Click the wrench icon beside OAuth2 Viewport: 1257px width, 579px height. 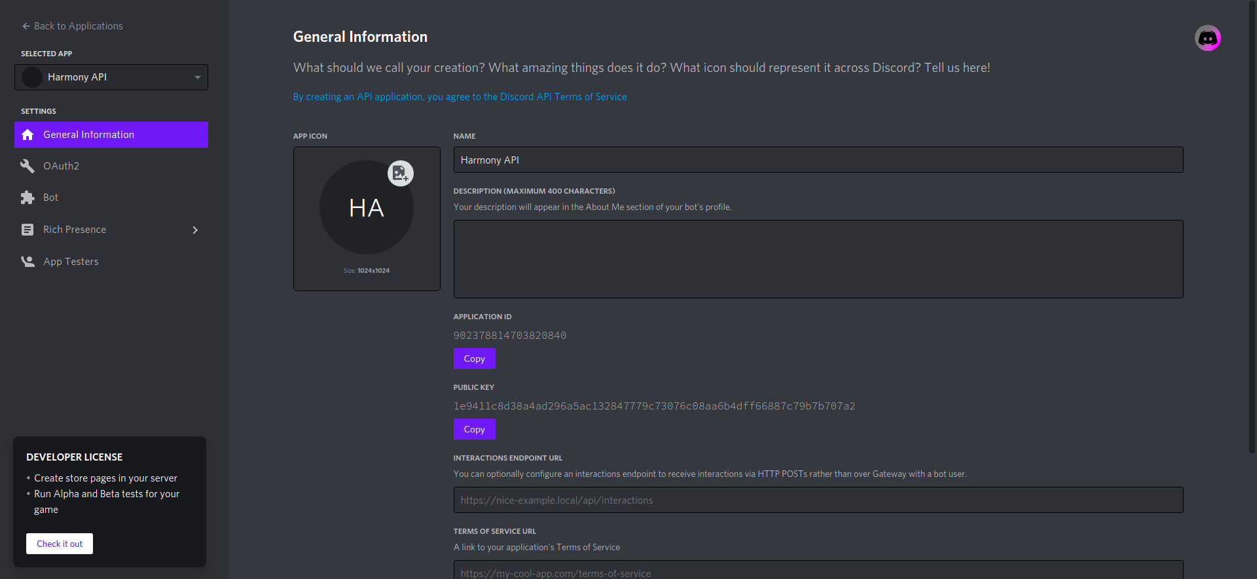tap(27, 166)
